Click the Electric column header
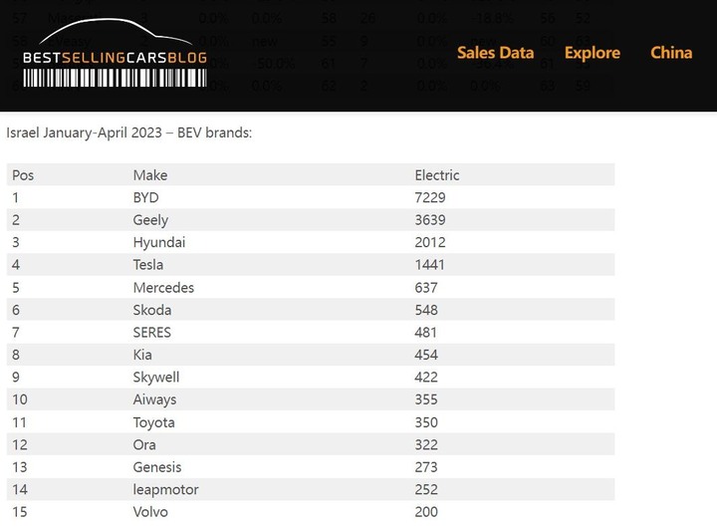Image resolution: width=717 pixels, height=531 pixels. [437, 175]
